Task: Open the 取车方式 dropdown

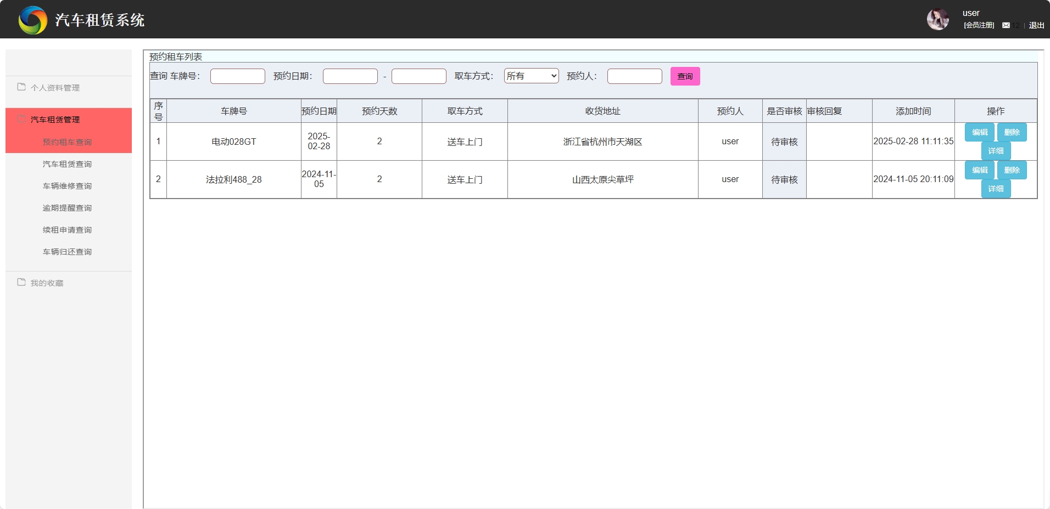Action: [531, 76]
